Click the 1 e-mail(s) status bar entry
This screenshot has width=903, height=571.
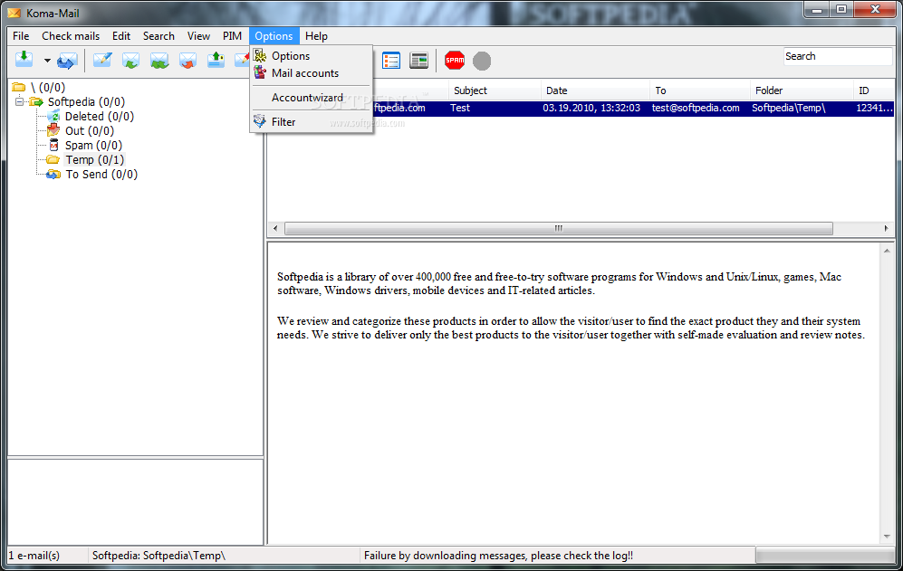point(34,556)
